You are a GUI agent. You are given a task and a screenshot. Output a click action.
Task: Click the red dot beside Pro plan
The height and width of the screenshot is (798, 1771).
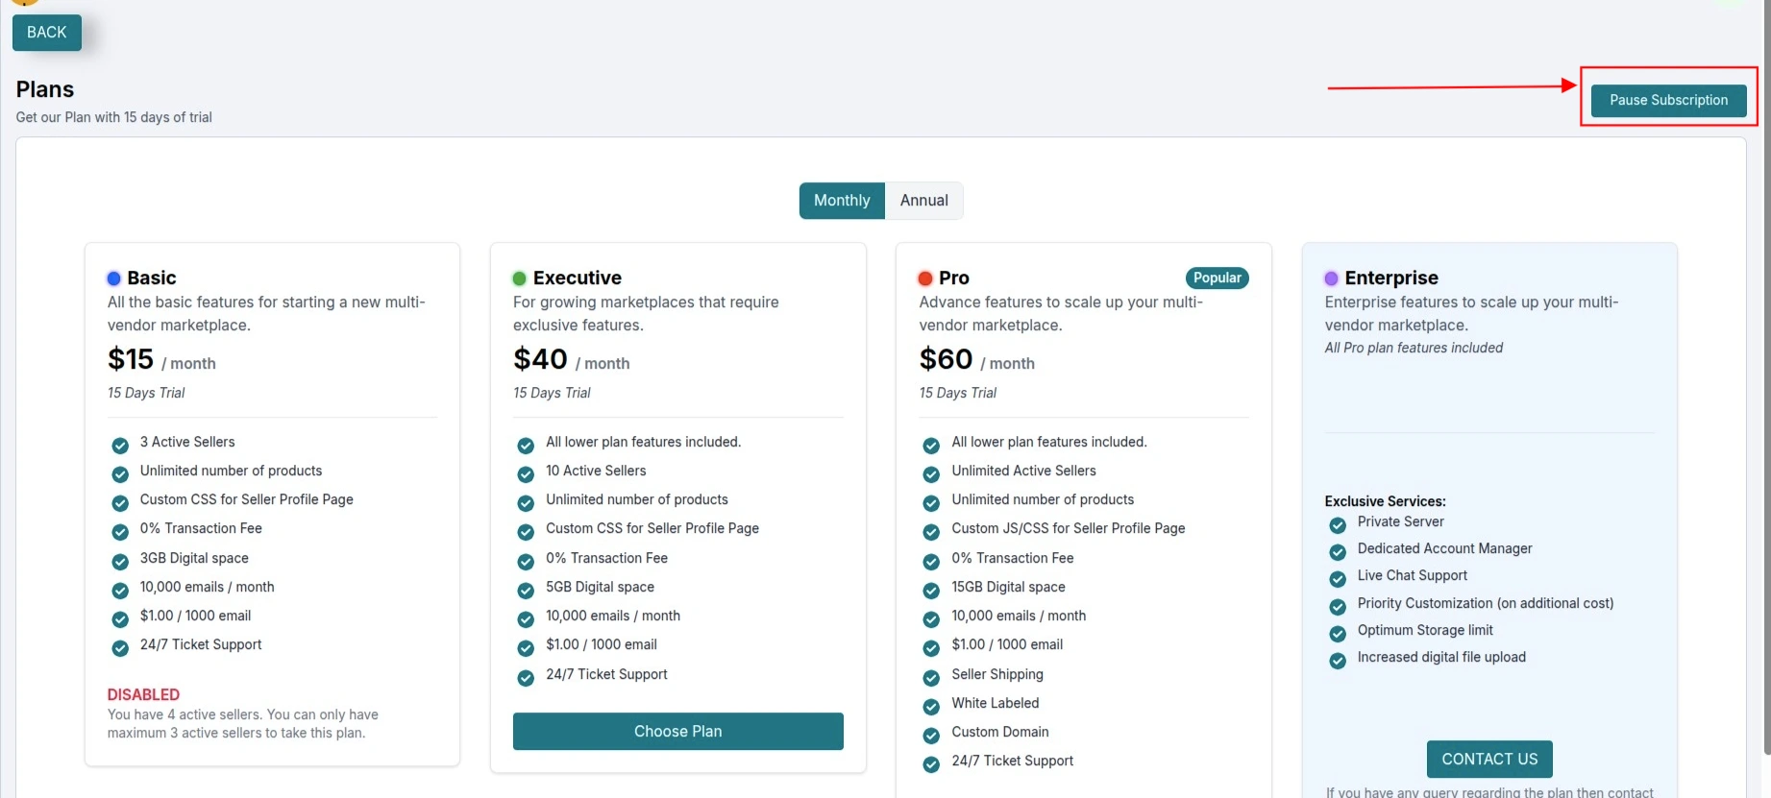[925, 278]
